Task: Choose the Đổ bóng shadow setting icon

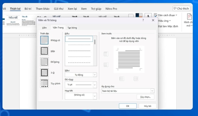Action: pos(44,62)
